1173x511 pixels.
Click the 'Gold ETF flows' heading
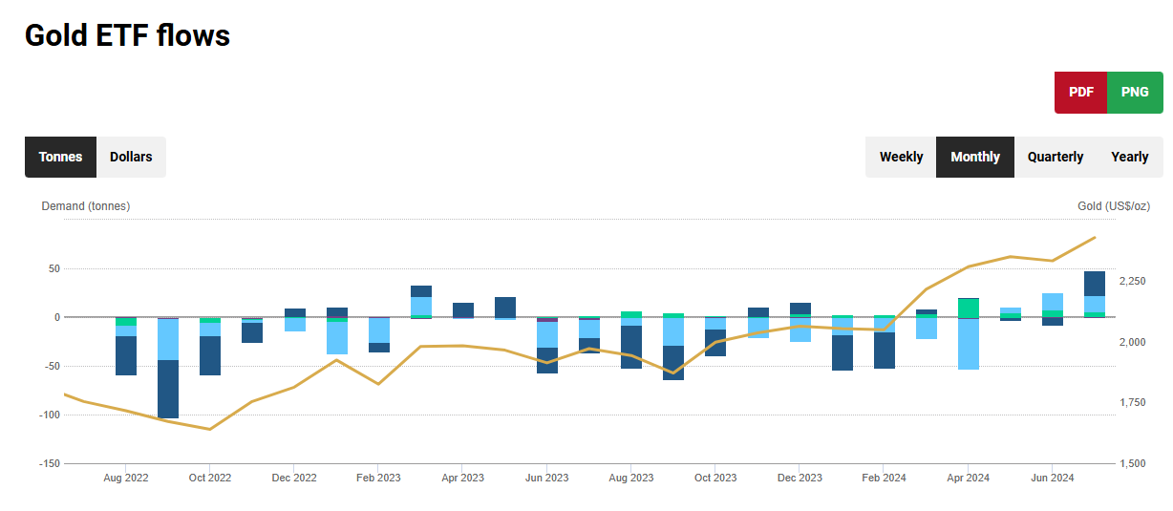coord(127,35)
